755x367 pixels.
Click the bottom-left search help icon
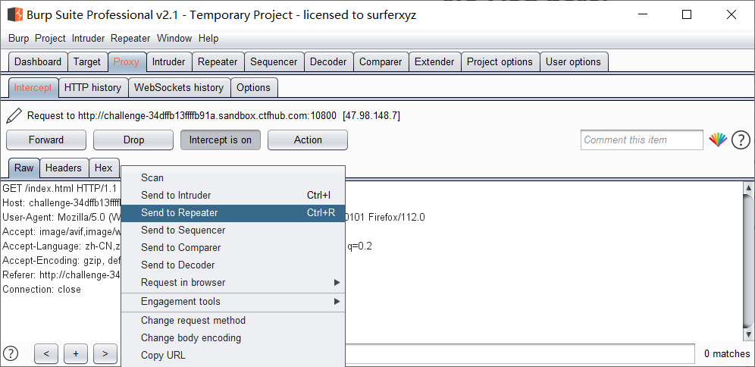click(x=11, y=353)
